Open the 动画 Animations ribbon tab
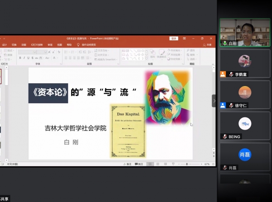Viewport: 272px width, 202px height. 24,45
